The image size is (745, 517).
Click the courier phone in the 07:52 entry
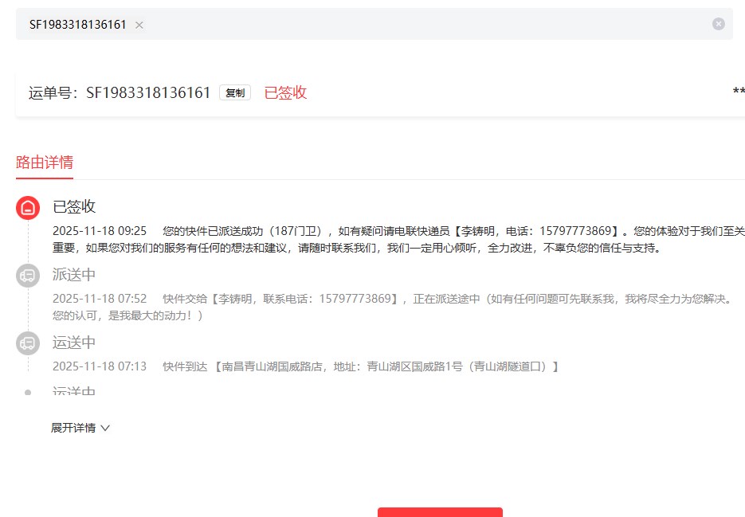(357, 299)
